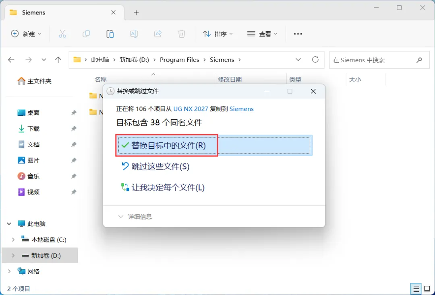Viewport: 435px width, 295px height.
Task: Go back with the left arrow
Action: (x=11, y=60)
